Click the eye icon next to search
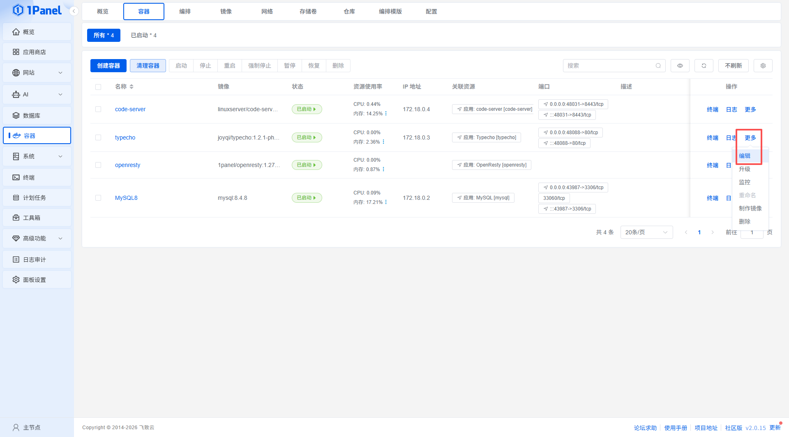This screenshot has height=437, width=789. (680, 66)
